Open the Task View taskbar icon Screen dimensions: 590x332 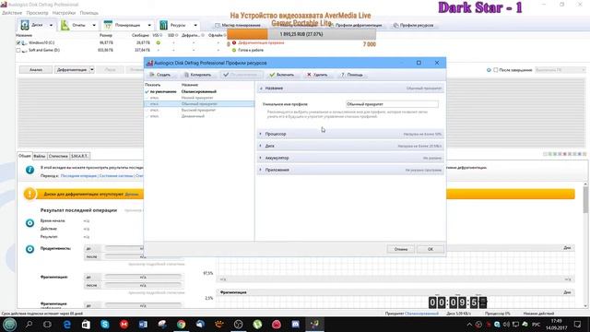point(47,324)
